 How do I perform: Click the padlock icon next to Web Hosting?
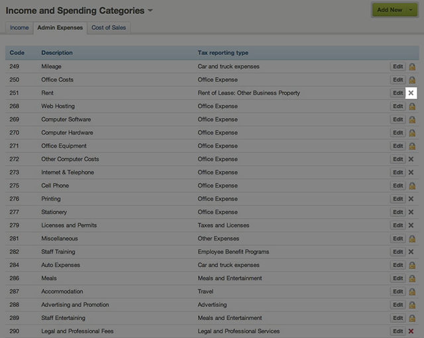(411, 106)
